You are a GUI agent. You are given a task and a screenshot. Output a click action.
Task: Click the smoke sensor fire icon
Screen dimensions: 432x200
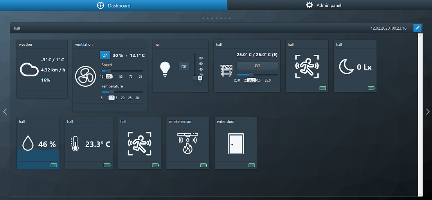187,143
